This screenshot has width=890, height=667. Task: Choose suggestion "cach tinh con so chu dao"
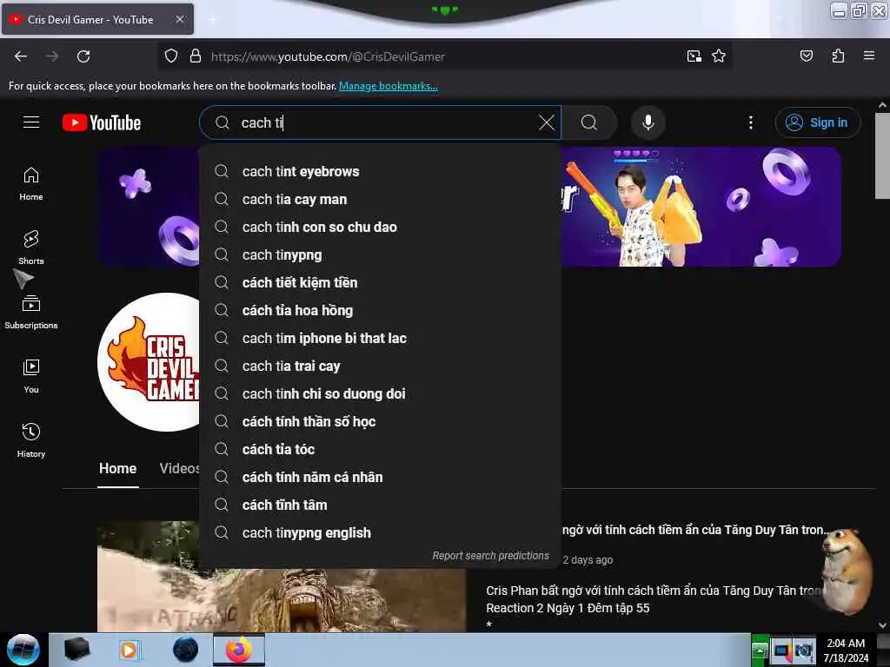click(380, 227)
